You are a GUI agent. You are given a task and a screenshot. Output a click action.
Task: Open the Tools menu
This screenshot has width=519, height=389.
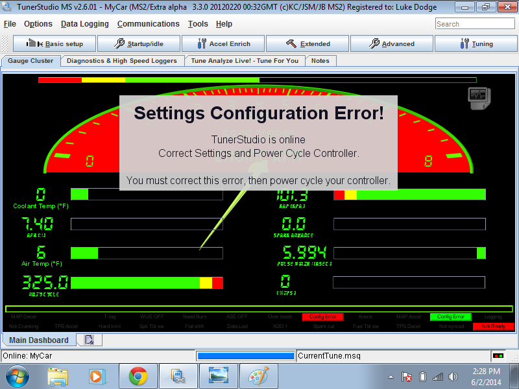(x=198, y=24)
